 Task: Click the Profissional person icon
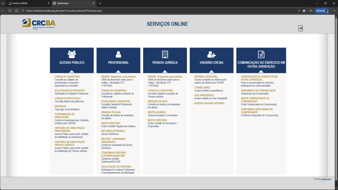click(118, 54)
